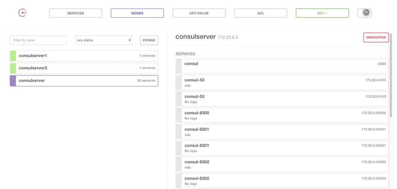This screenshot has height=189, width=397.
Task: Click the Consul logo icon
Action: pos(22,13)
